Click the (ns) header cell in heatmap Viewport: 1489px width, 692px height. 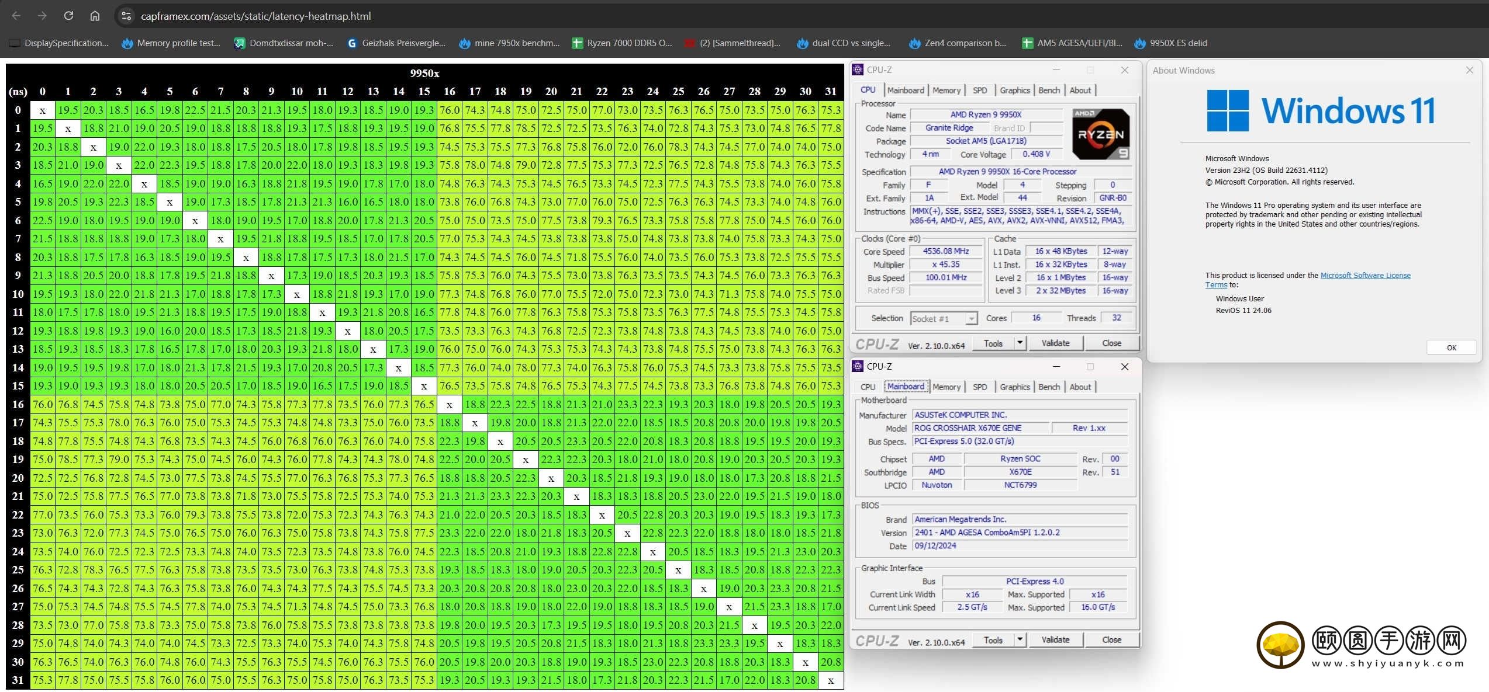pyautogui.click(x=18, y=91)
